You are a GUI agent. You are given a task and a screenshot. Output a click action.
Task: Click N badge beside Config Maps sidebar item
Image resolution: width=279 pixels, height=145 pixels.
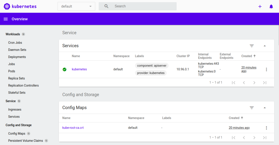click(28, 134)
